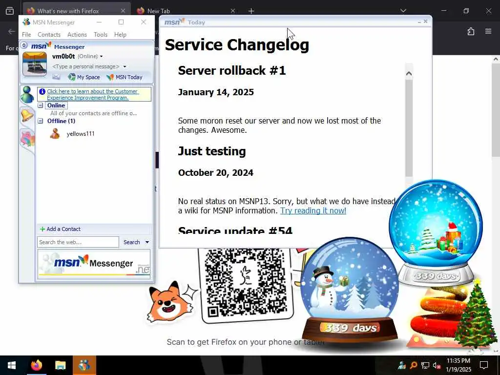Click the snowman snow globe gadget
The height and width of the screenshot is (375, 500).
pyautogui.click(x=350, y=290)
